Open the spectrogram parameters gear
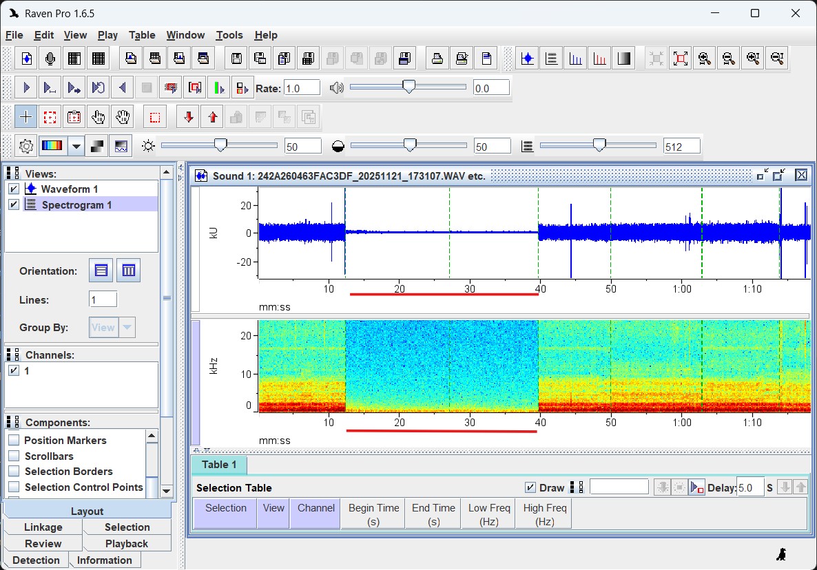Viewport: 817px width, 570px height. (x=25, y=145)
